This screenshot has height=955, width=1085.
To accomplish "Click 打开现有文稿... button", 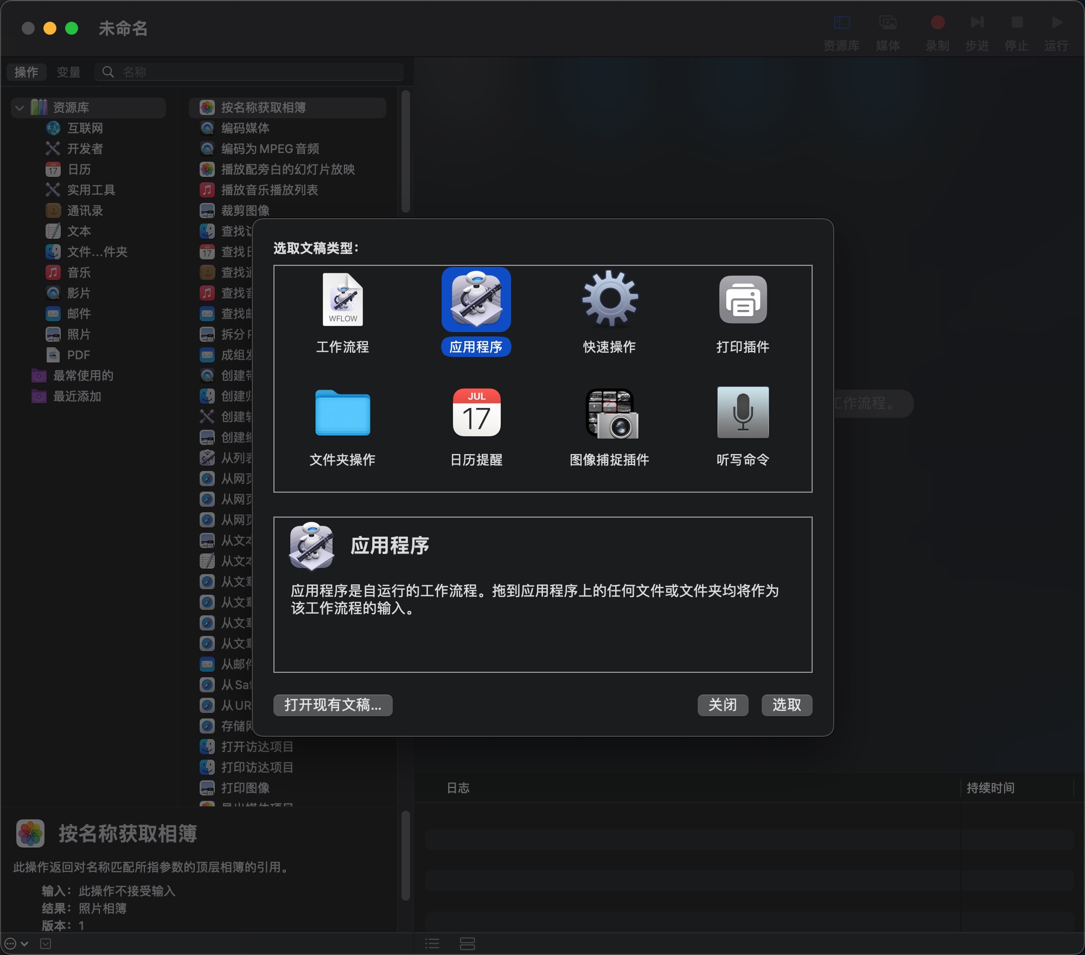I will [333, 705].
